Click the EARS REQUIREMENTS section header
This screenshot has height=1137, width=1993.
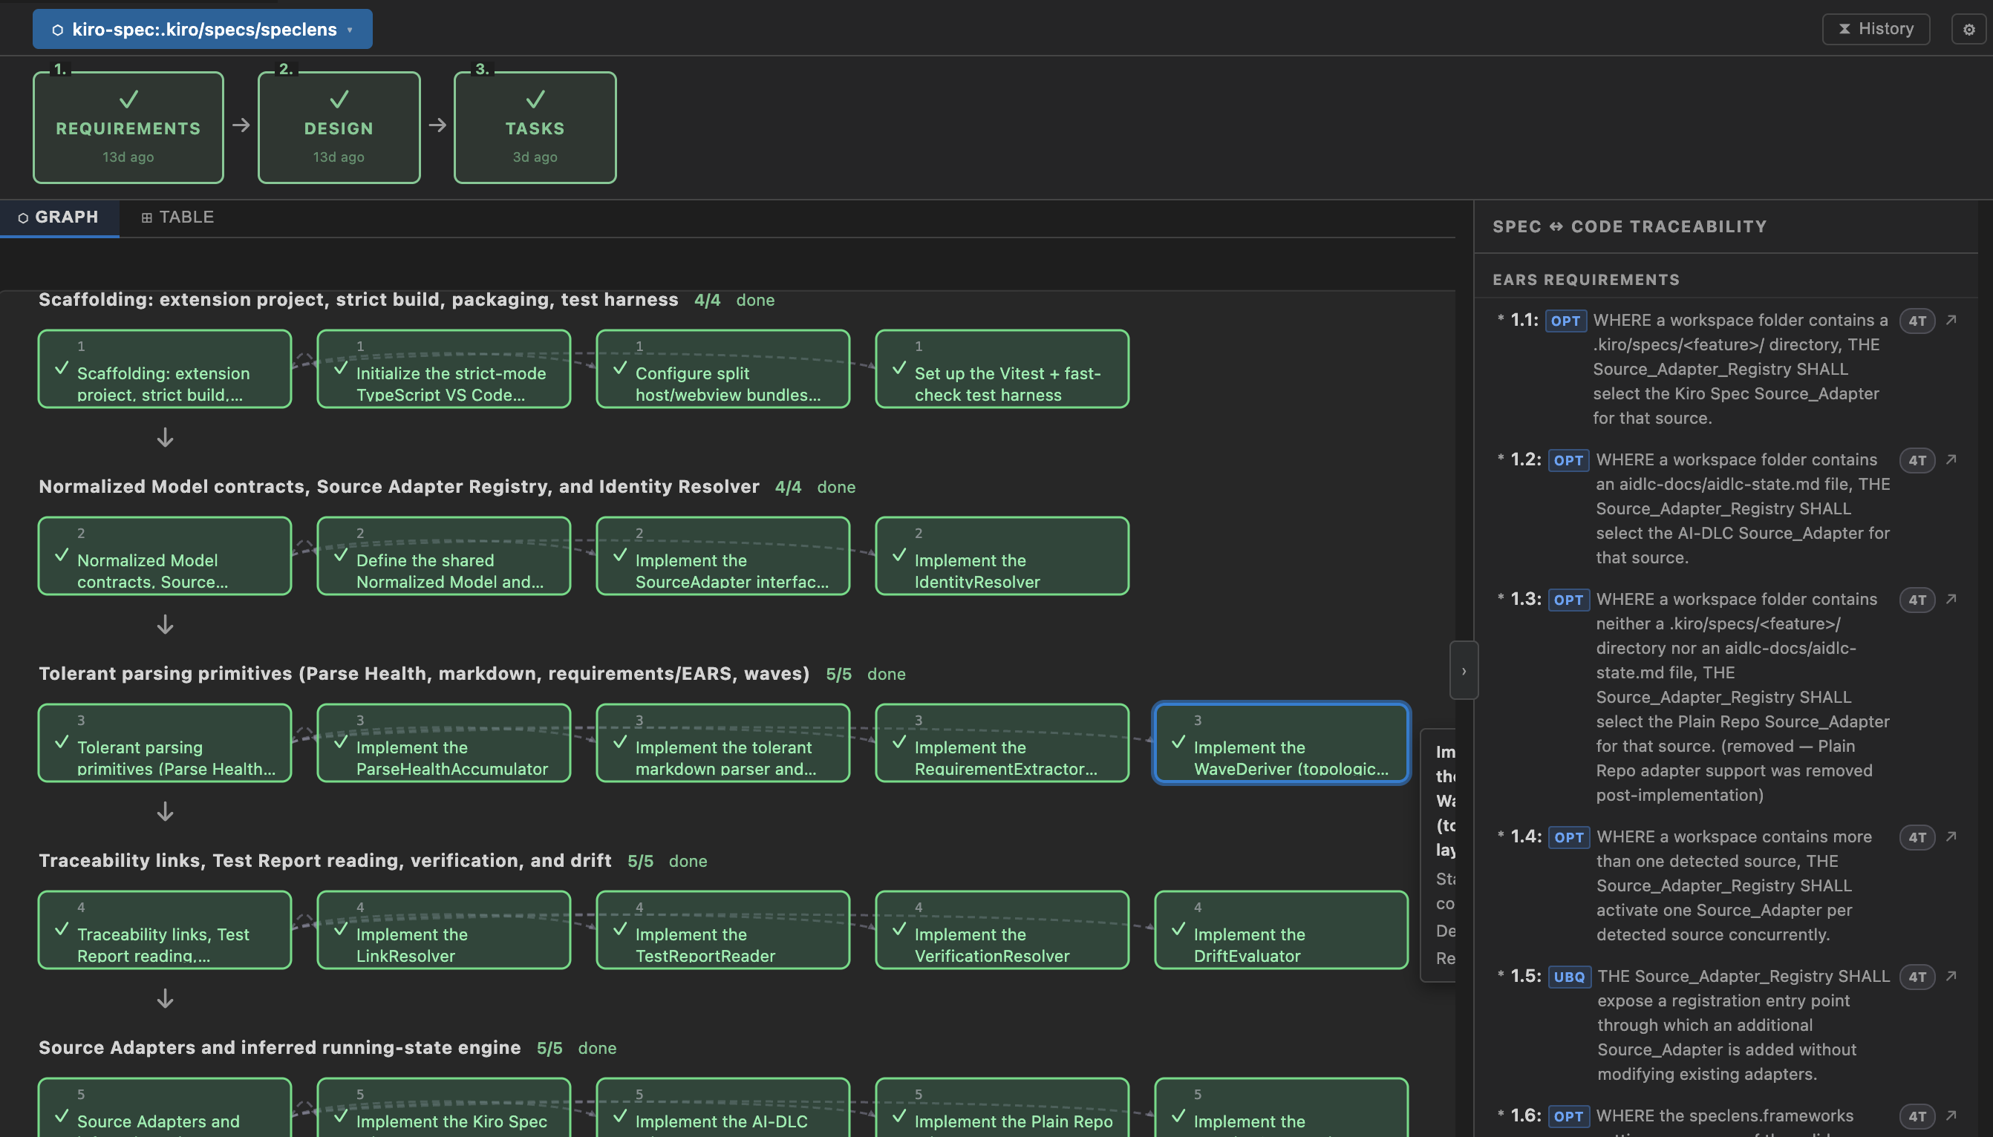[x=1586, y=280]
